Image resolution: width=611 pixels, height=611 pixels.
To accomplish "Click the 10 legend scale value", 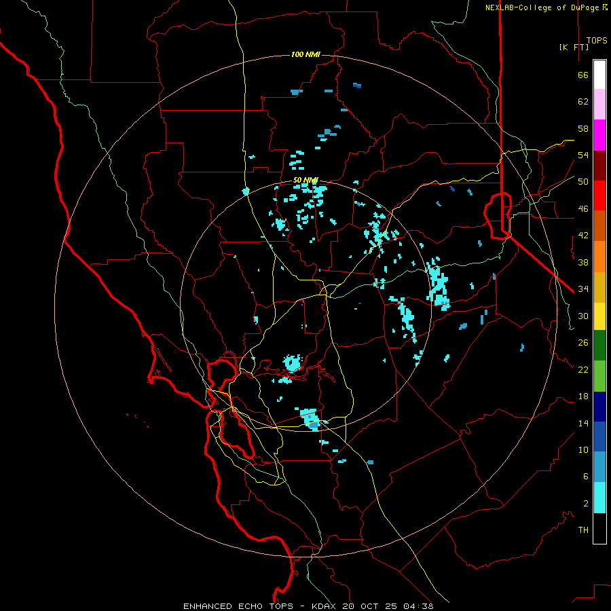I will click(x=583, y=450).
